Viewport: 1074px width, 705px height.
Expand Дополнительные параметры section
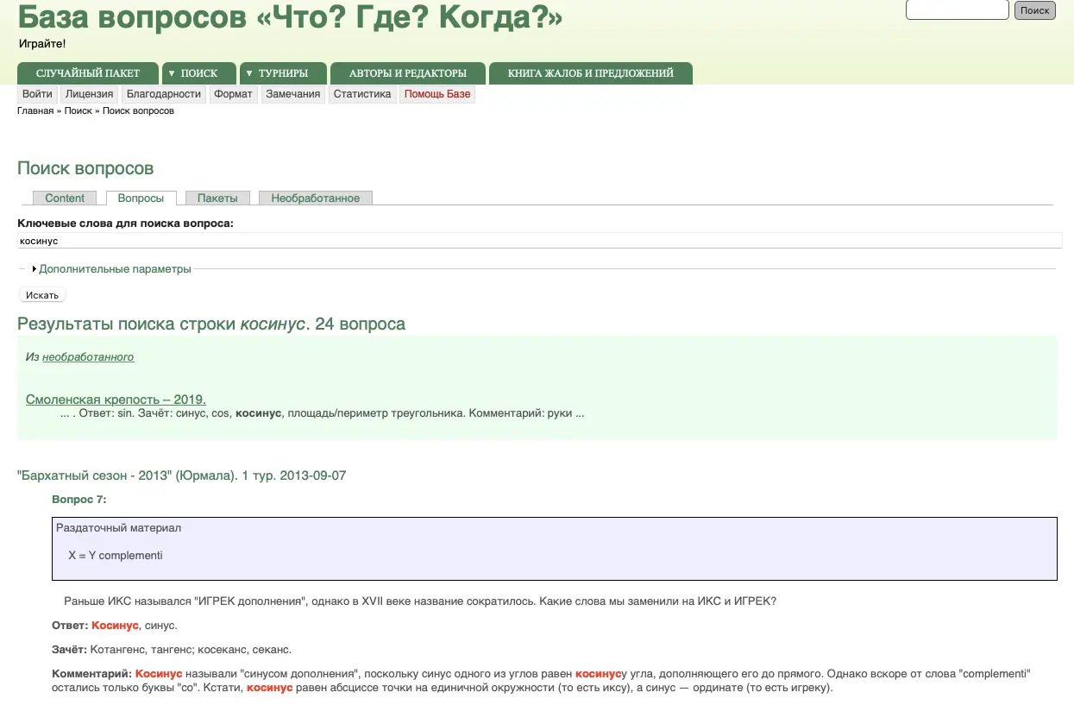(x=114, y=269)
